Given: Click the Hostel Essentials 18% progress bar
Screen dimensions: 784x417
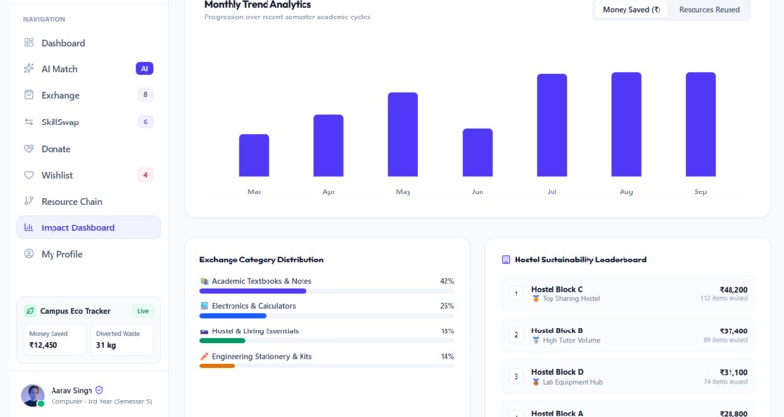Looking at the screenshot, I should (x=327, y=340).
